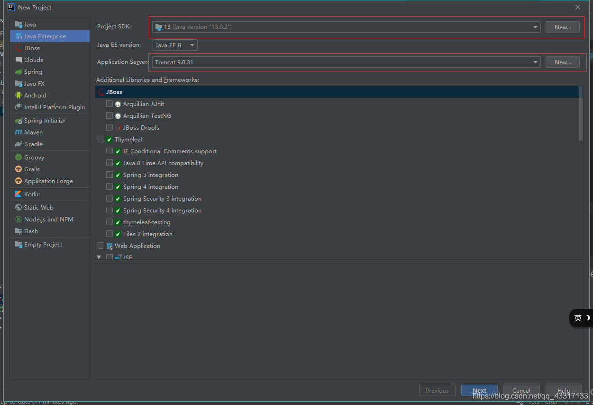Click the Static Web globe icon

click(x=18, y=208)
